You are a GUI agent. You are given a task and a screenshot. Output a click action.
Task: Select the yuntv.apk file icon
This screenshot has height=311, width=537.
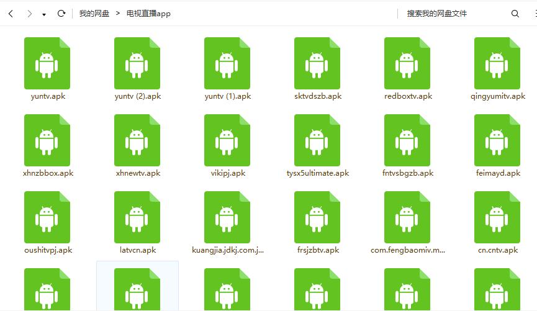(x=47, y=63)
